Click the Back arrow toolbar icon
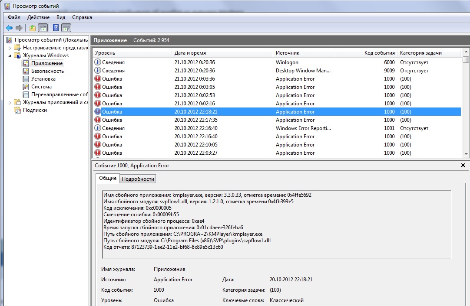Screen dimensions: 470x306 click(x=9, y=28)
